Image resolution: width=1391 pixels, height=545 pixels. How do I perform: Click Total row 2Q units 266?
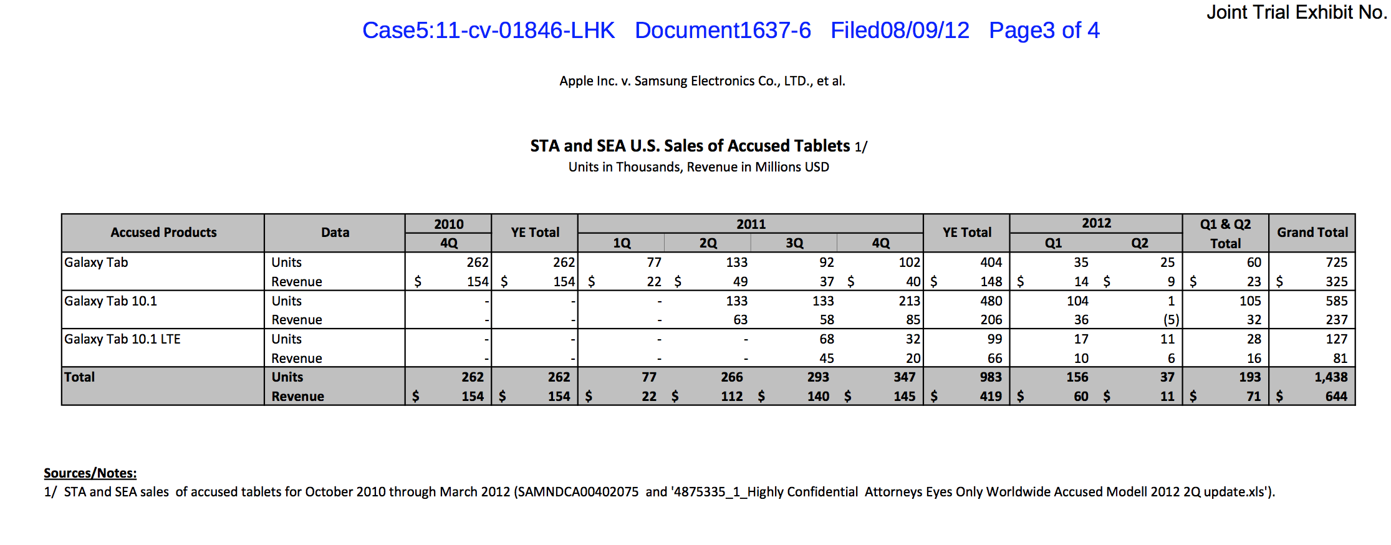click(731, 377)
